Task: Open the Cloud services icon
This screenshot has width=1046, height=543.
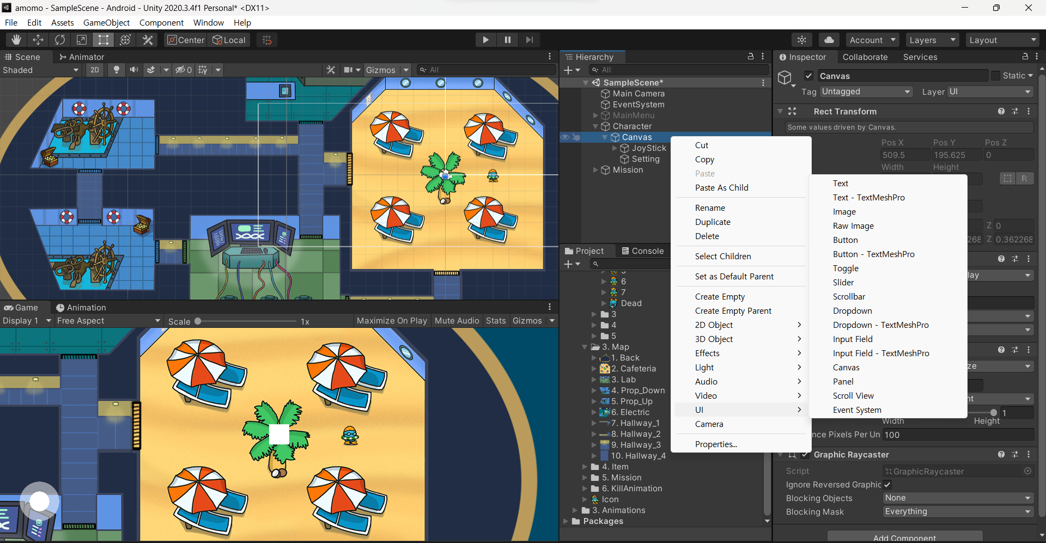Action: (829, 40)
